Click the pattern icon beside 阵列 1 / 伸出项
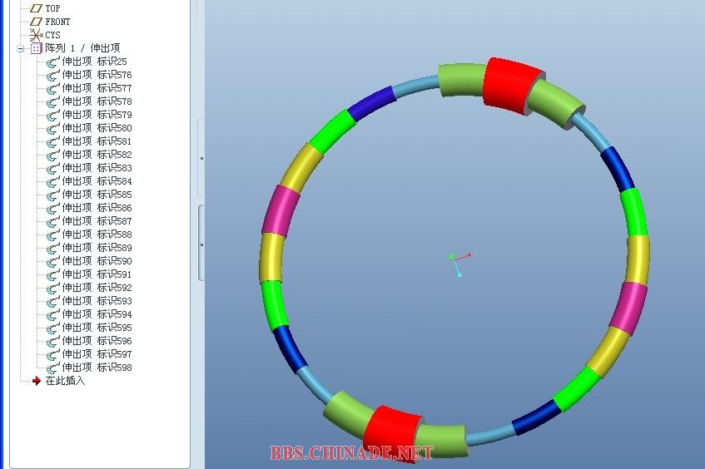This screenshot has height=469, width=705. tap(36, 48)
